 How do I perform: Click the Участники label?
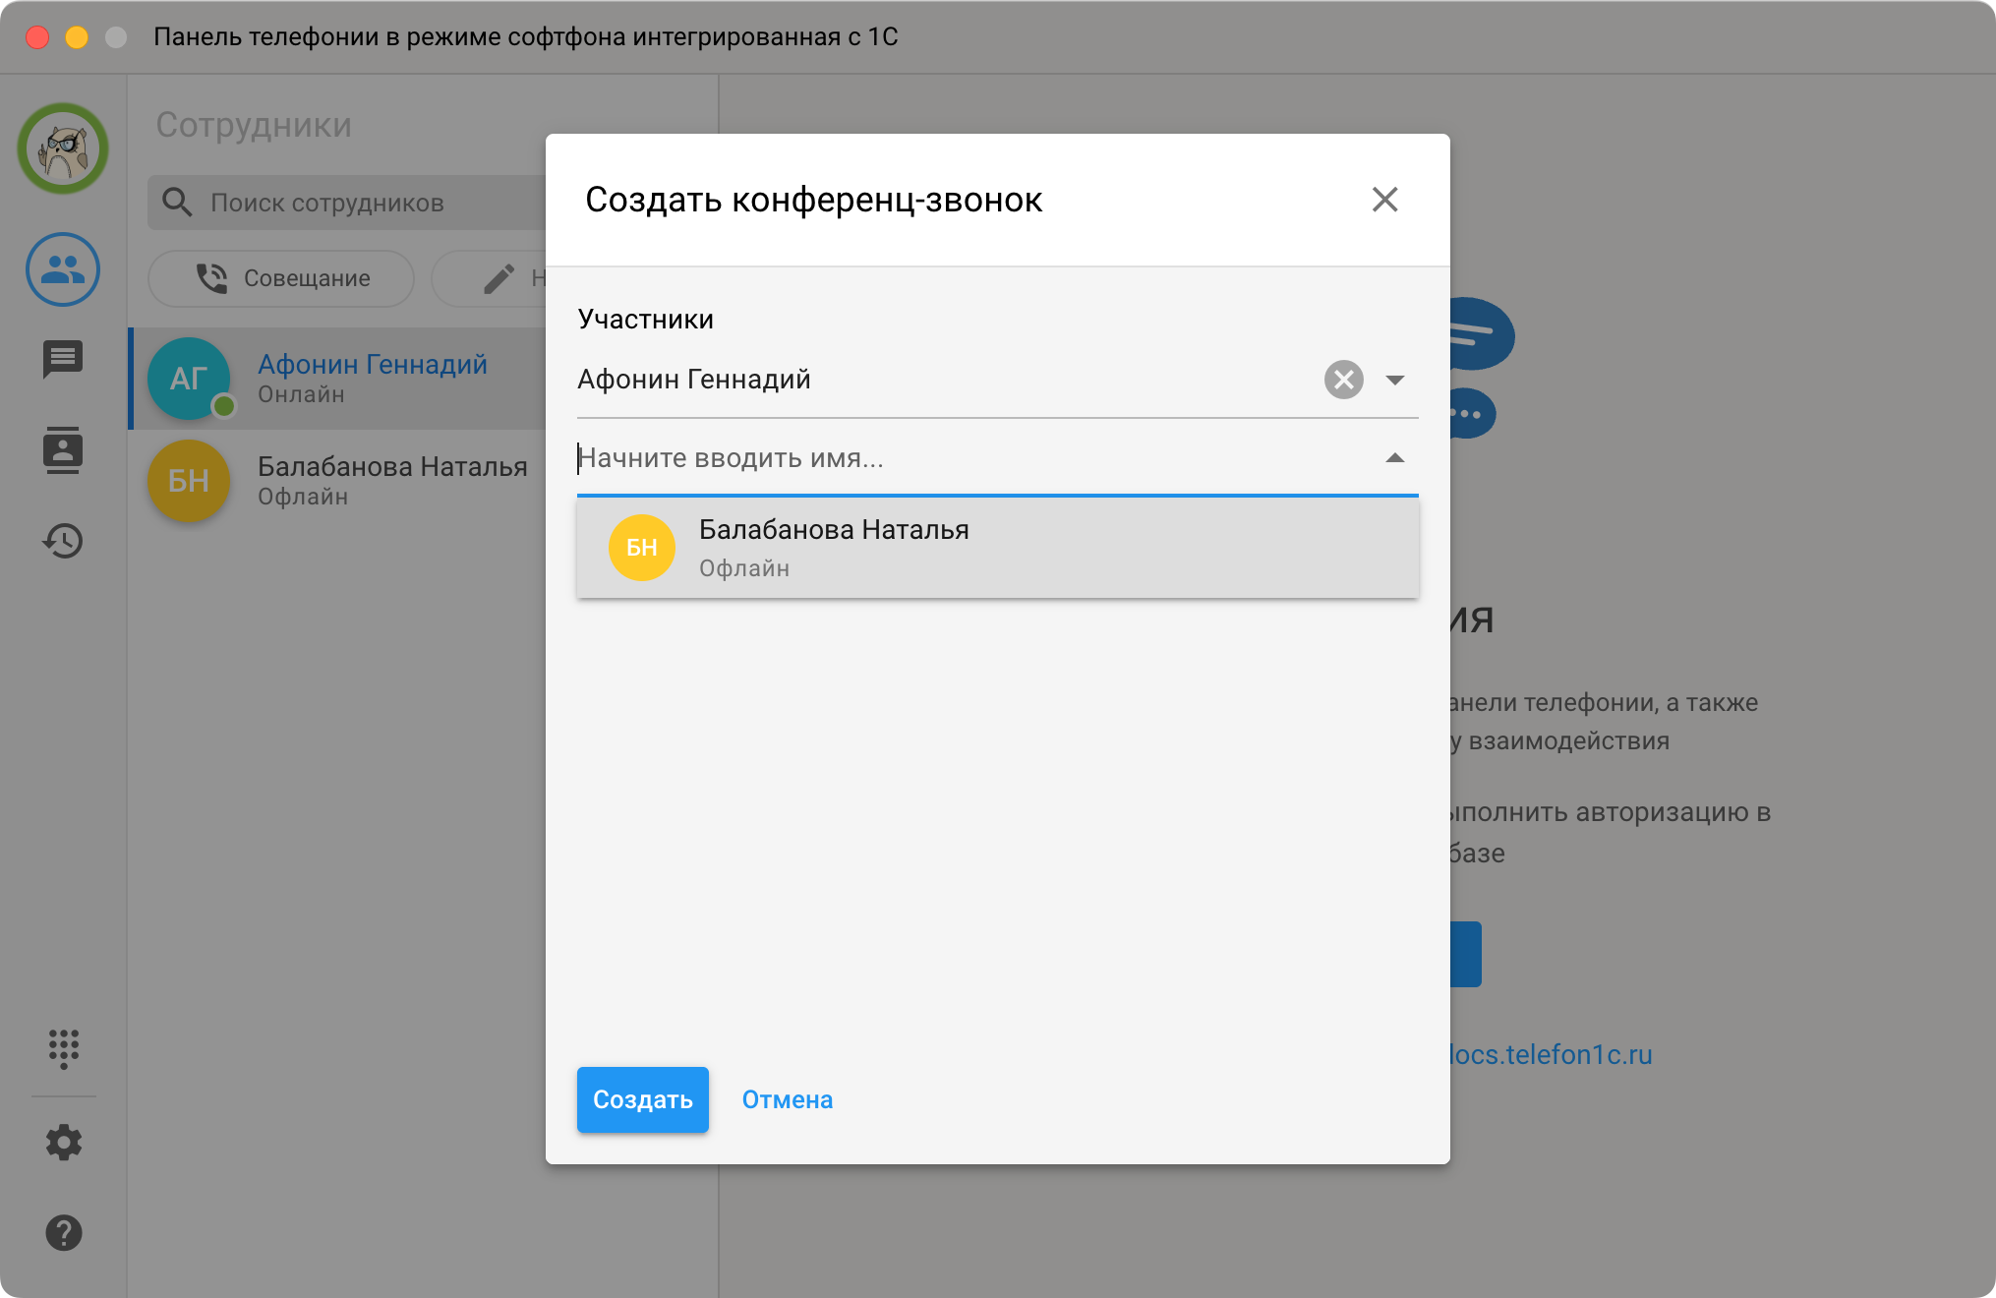pyautogui.click(x=645, y=320)
